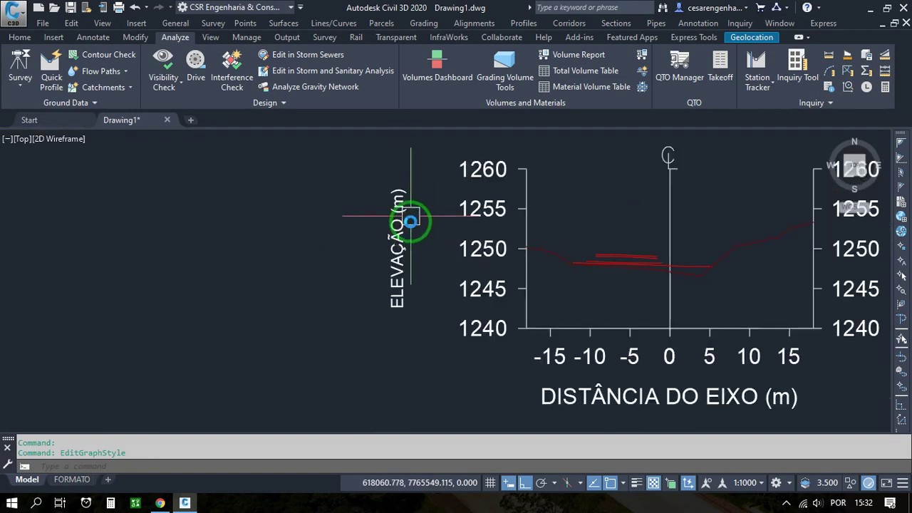Click the ViewCube compass

[x=854, y=165]
